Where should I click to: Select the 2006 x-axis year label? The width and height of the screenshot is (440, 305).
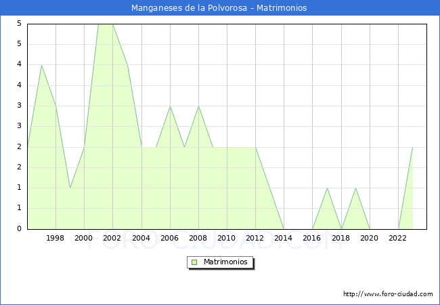170,238
